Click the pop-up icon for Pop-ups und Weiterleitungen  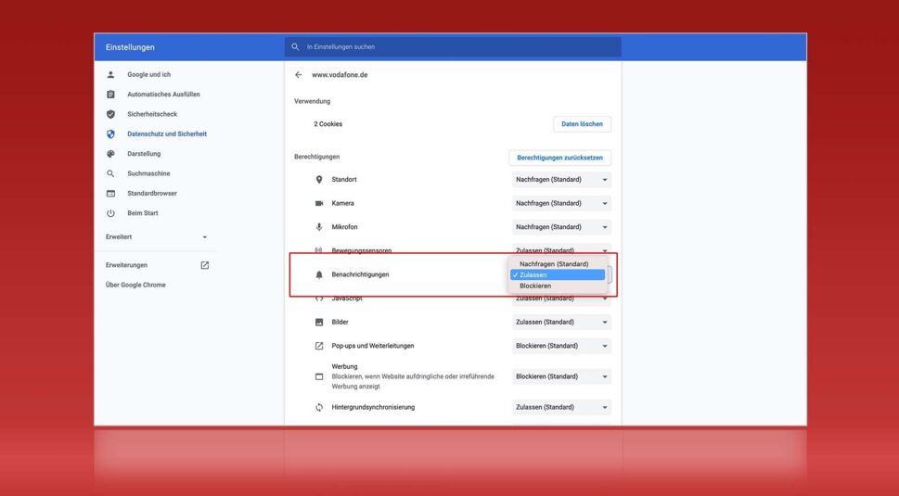[x=319, y=346]
